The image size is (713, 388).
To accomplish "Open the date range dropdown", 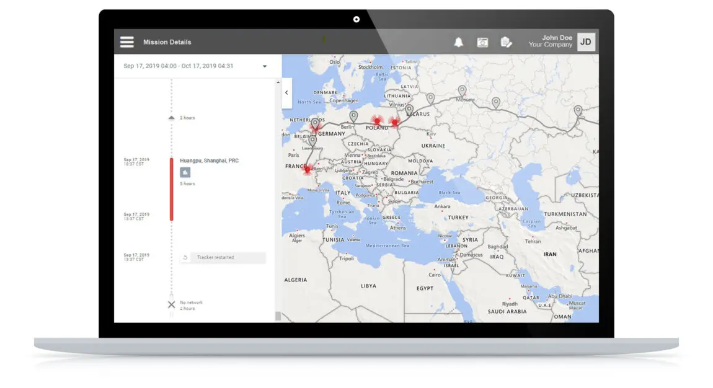I will coord(265,66).
